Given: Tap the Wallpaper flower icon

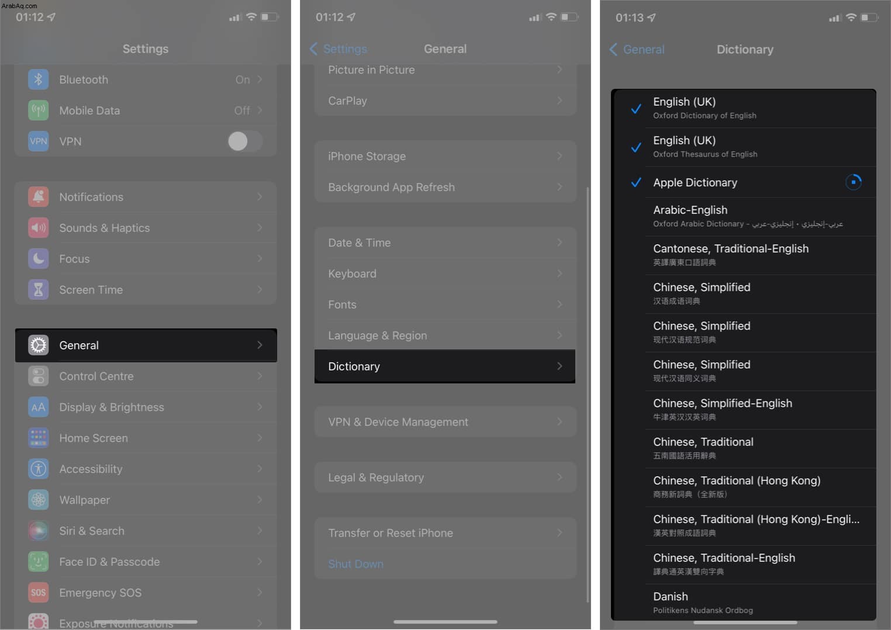Looking at the screenshot, I should [39, 500].
